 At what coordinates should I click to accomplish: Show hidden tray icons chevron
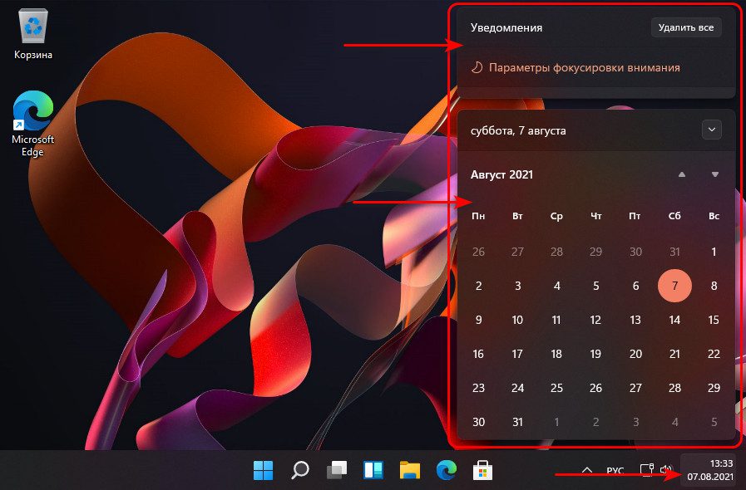(587, 470)
